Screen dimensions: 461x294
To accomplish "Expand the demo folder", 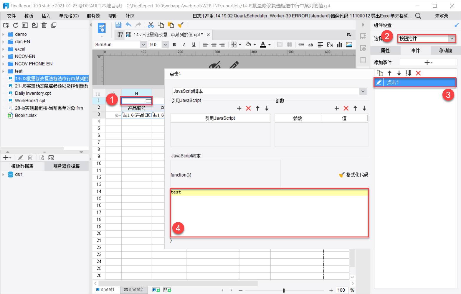I will tap(3, 34).
